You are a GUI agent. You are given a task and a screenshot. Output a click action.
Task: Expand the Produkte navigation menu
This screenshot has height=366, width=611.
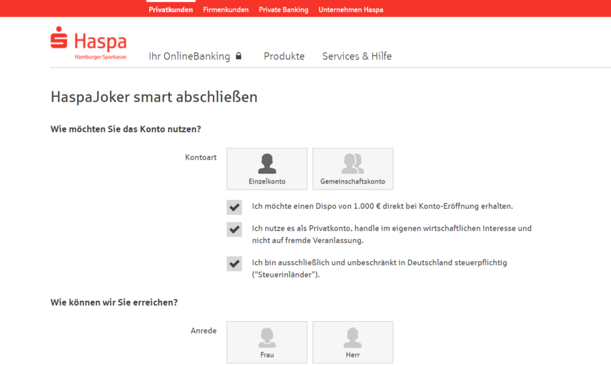tap(284, 57)
